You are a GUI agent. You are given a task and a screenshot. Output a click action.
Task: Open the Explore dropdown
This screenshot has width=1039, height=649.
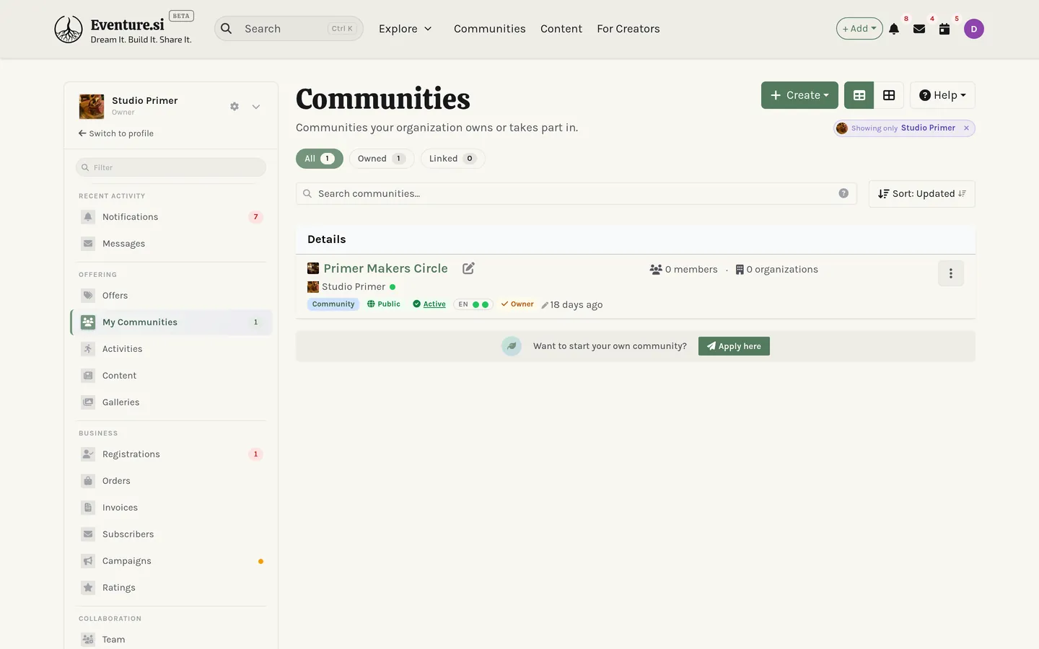coord(405,29)
